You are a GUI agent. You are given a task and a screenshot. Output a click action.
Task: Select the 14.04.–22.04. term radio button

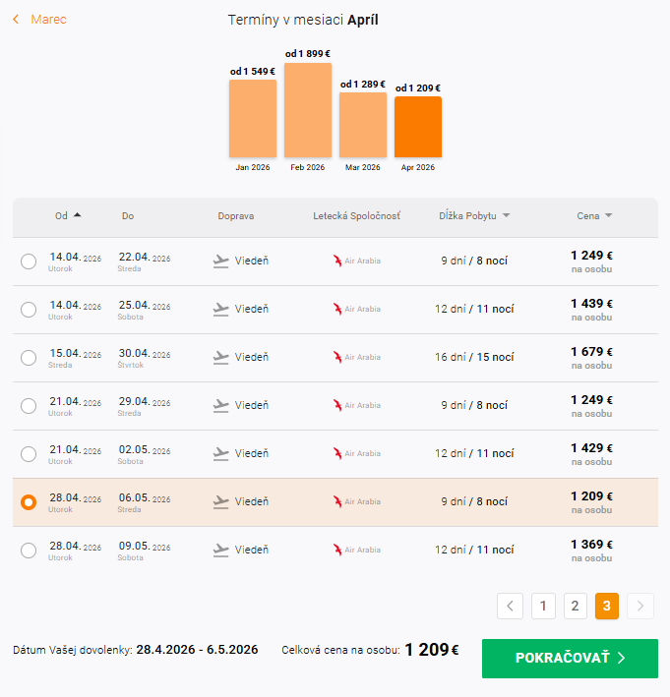(x=29, y=261)
